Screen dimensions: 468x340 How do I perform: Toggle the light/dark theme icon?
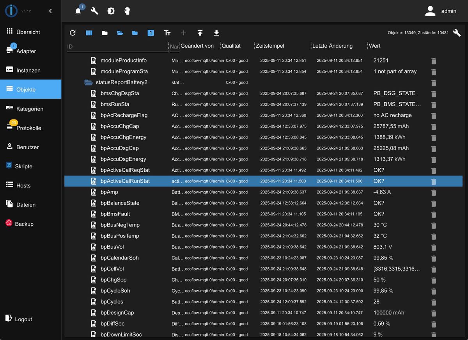[x=111, y=11]
